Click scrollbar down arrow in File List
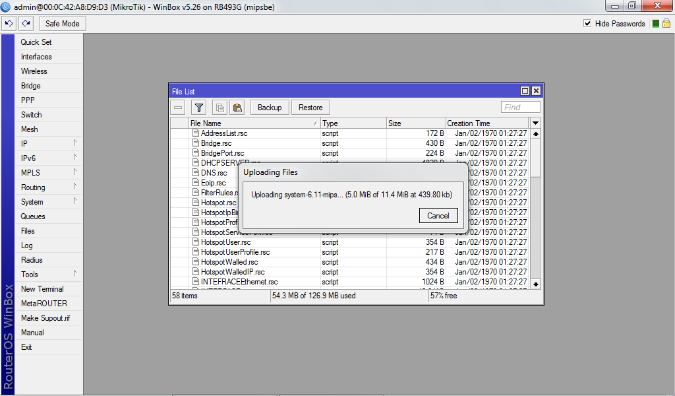This screenshot has width=675, height=396. coord(535,284)
